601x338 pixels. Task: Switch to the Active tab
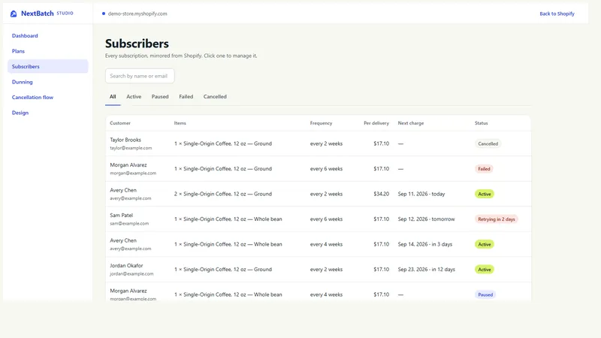click(x=134, y=97)
